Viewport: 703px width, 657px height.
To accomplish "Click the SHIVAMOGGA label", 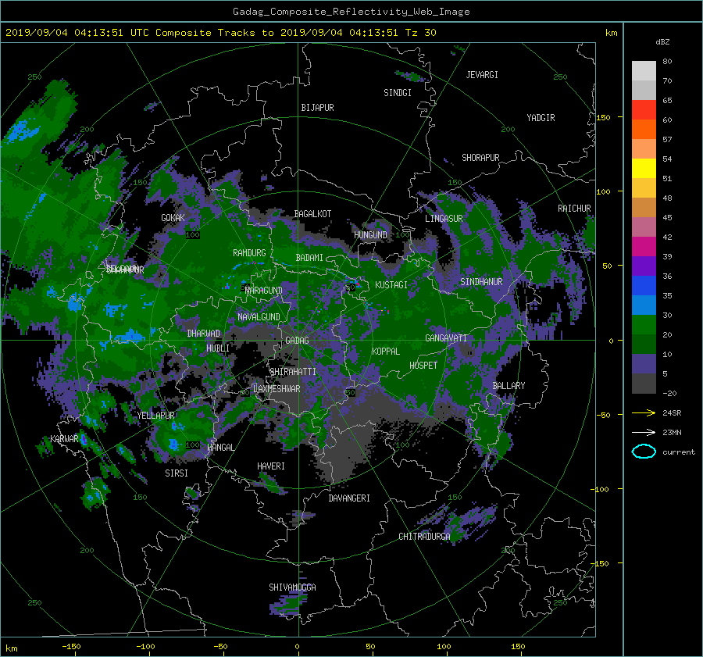I will coord(292,587).
